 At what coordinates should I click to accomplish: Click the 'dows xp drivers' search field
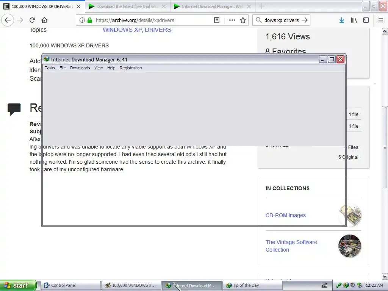[282, 20]
